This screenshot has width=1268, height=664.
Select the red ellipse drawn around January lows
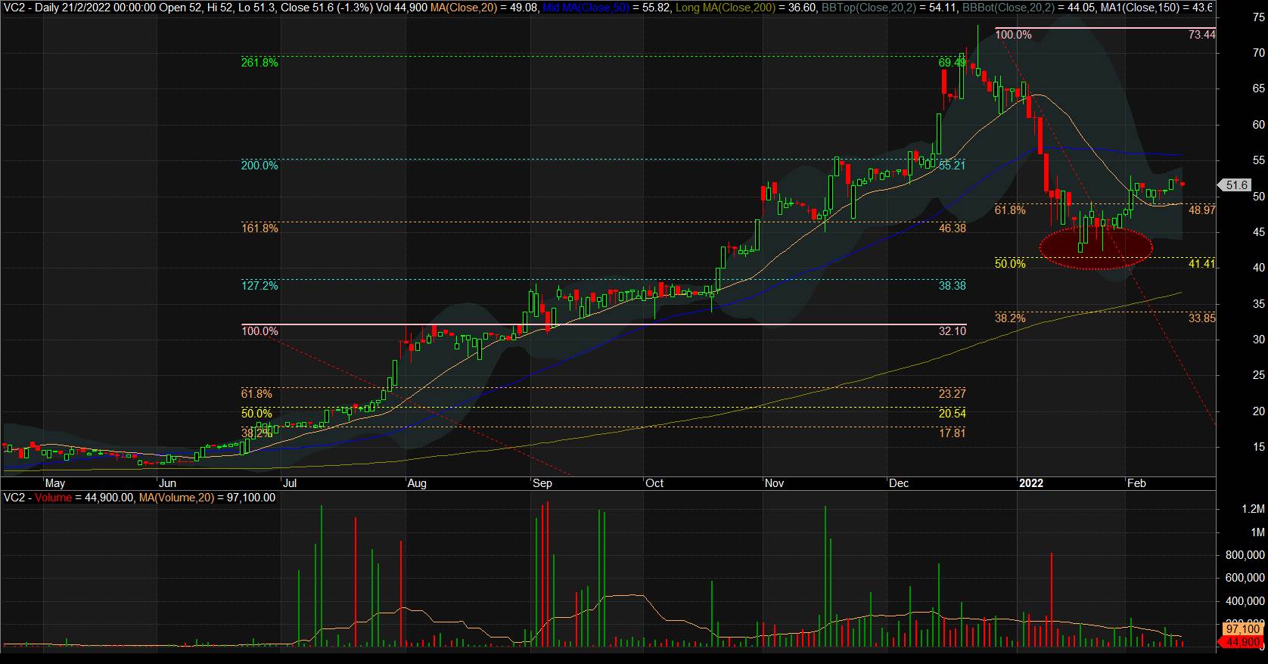[1096, 247]
